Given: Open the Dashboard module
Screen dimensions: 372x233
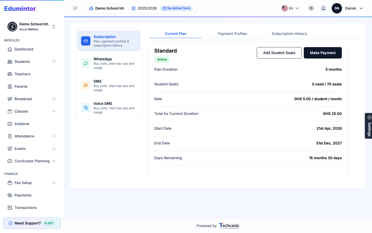Looking at the screenshot, I should click(32, 49).
